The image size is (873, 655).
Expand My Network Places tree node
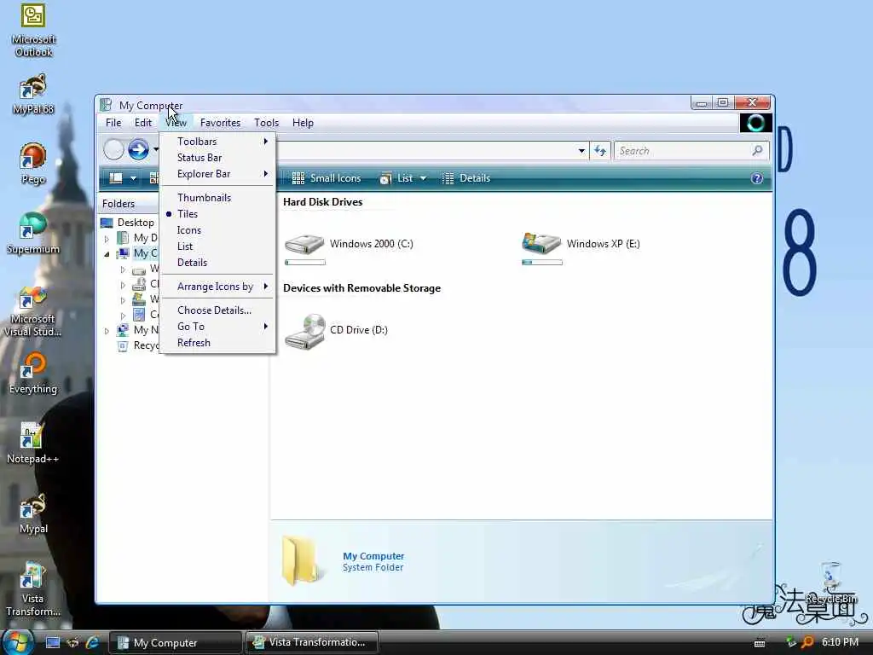[x=107, y=331]
